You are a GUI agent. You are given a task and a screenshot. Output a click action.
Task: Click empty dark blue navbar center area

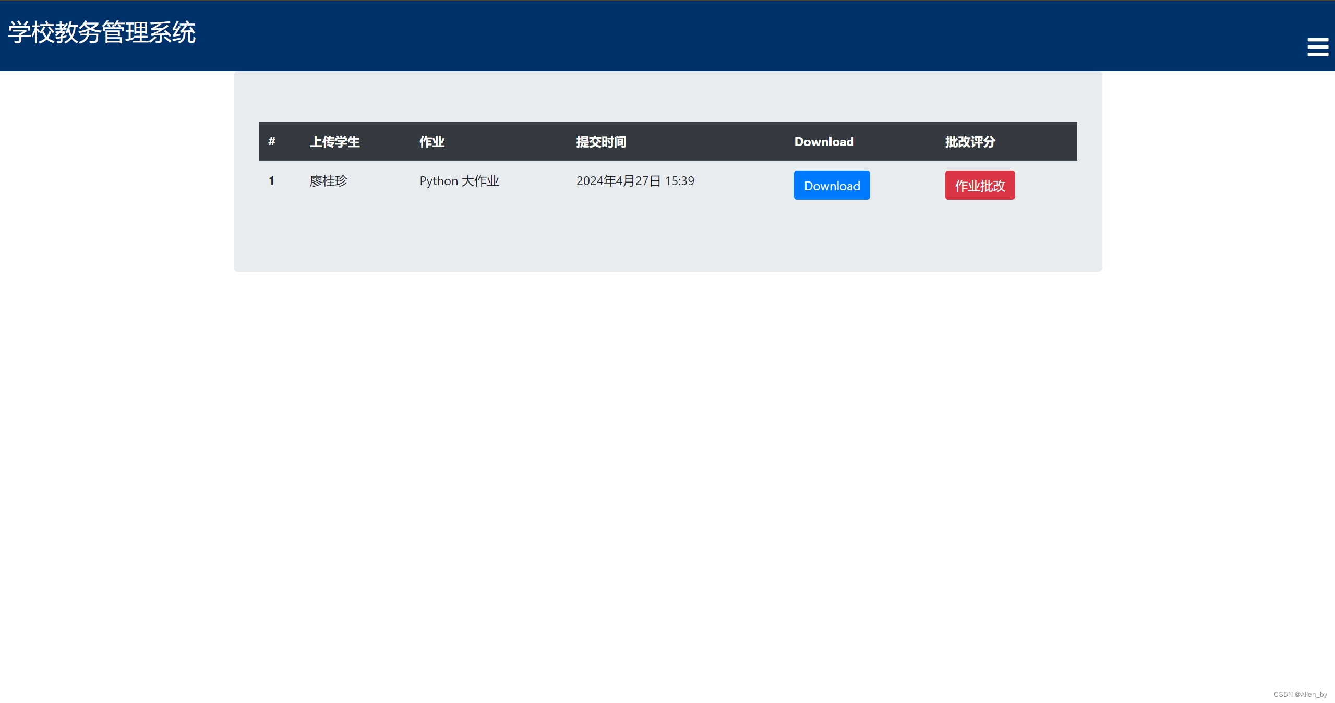click(668, 35)
